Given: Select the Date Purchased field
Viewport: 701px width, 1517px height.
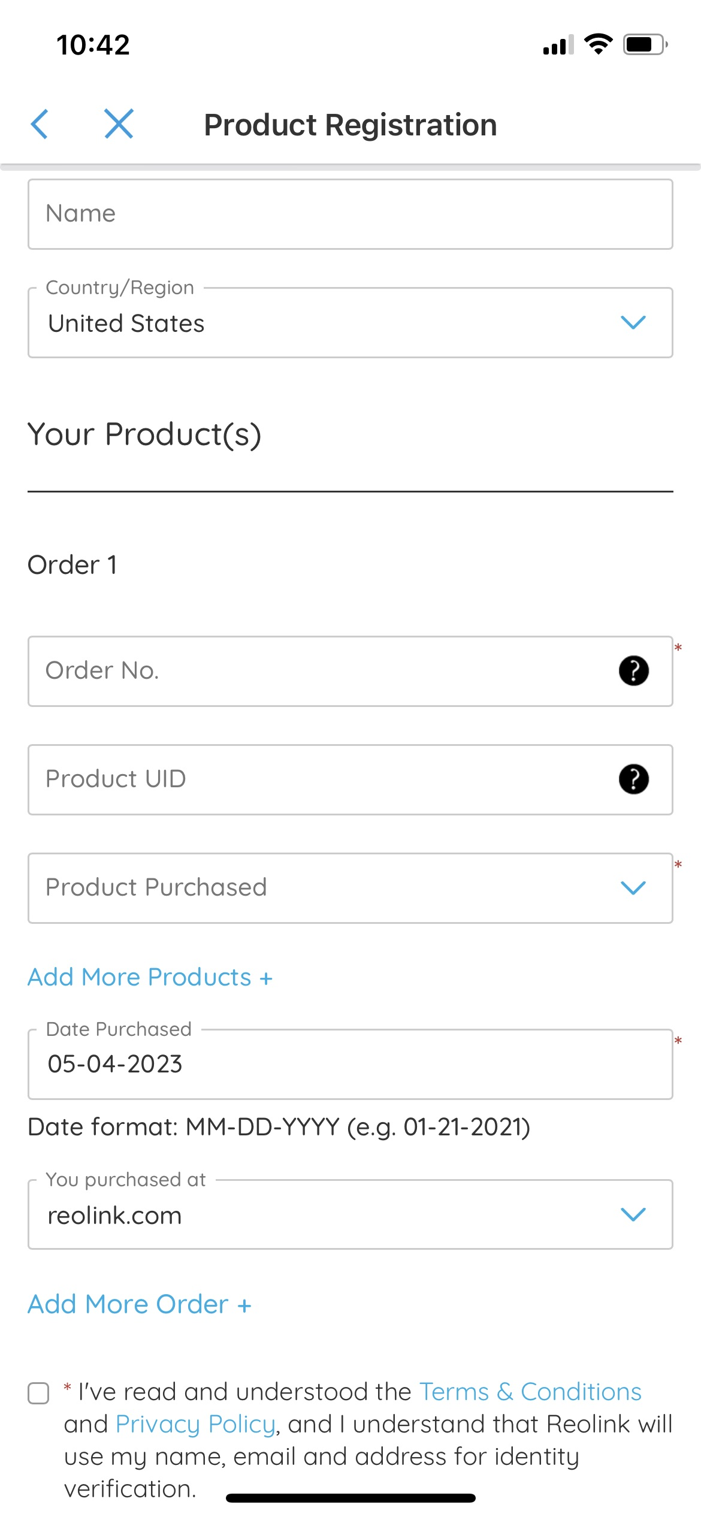Looking at the screenshot, I should click(350, 1064).
